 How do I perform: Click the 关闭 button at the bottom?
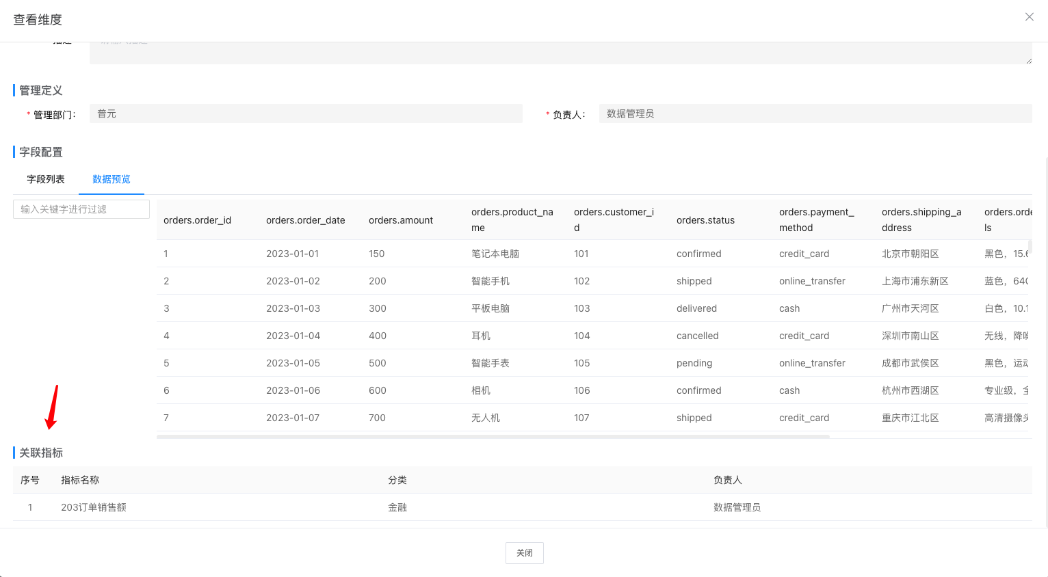[x=524, y=553]
